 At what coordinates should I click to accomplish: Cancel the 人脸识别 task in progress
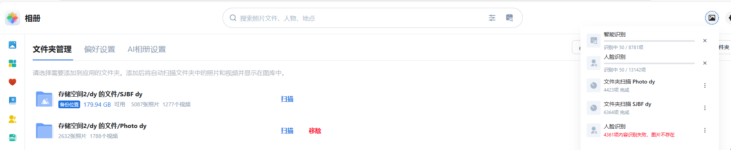(705, 63)
